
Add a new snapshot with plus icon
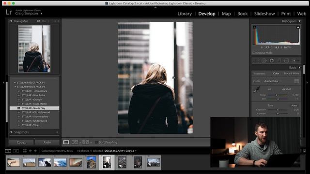[57, 132]
